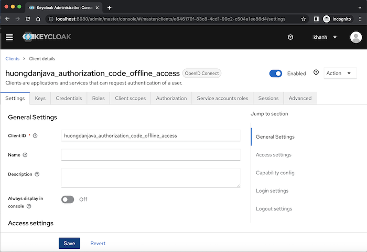Image resolution: width=367 pixels, height=252 pixels.
Task: Go back to Clients breadcrumb
Action: 13,59
